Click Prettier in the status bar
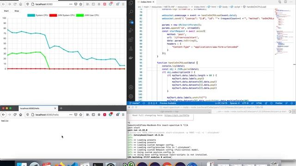This screenshot has height=166, width=296. (x=279, y=103)
